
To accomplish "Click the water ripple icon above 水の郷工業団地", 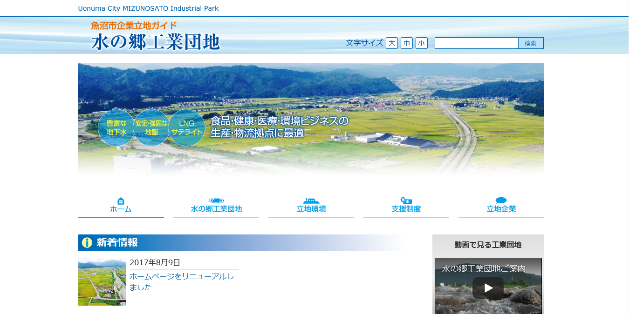I will [x=216, y=200].
